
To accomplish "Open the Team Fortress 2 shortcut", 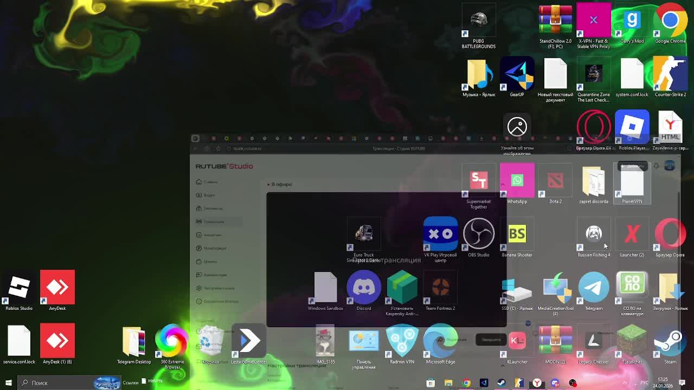I will [x=440, y=287].
